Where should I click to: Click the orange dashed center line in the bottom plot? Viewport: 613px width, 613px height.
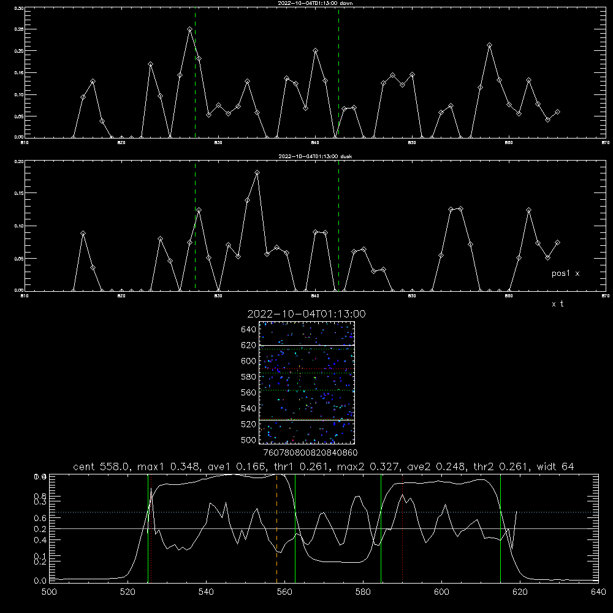[277, 528]
